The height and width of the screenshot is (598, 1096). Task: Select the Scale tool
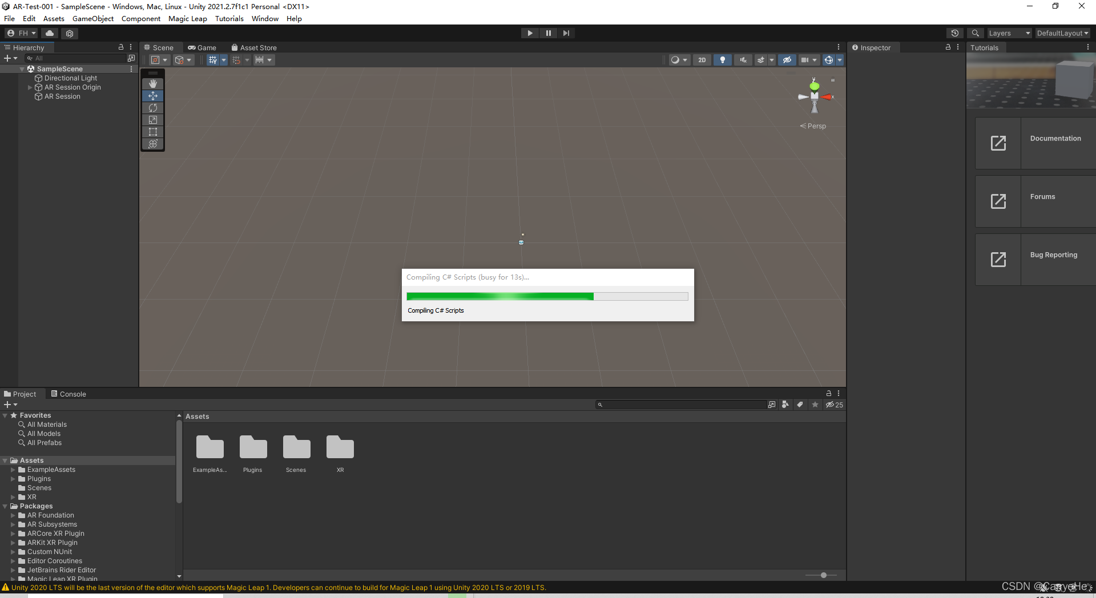(153, 120)
